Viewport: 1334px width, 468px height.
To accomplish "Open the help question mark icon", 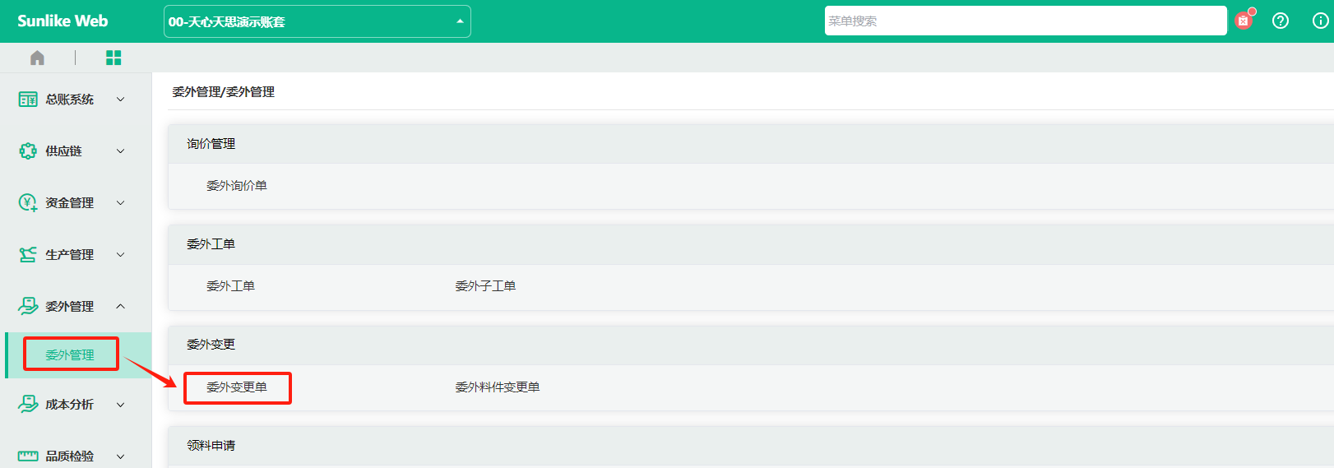I will pyautogui.click(x=1281, y=21).
